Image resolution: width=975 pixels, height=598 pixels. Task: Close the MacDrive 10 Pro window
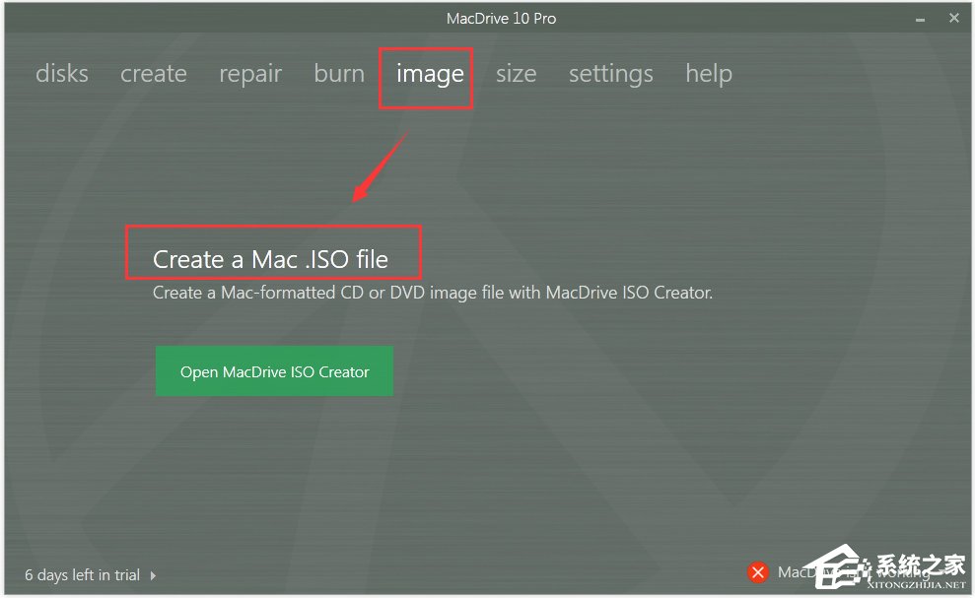(954, 18)
